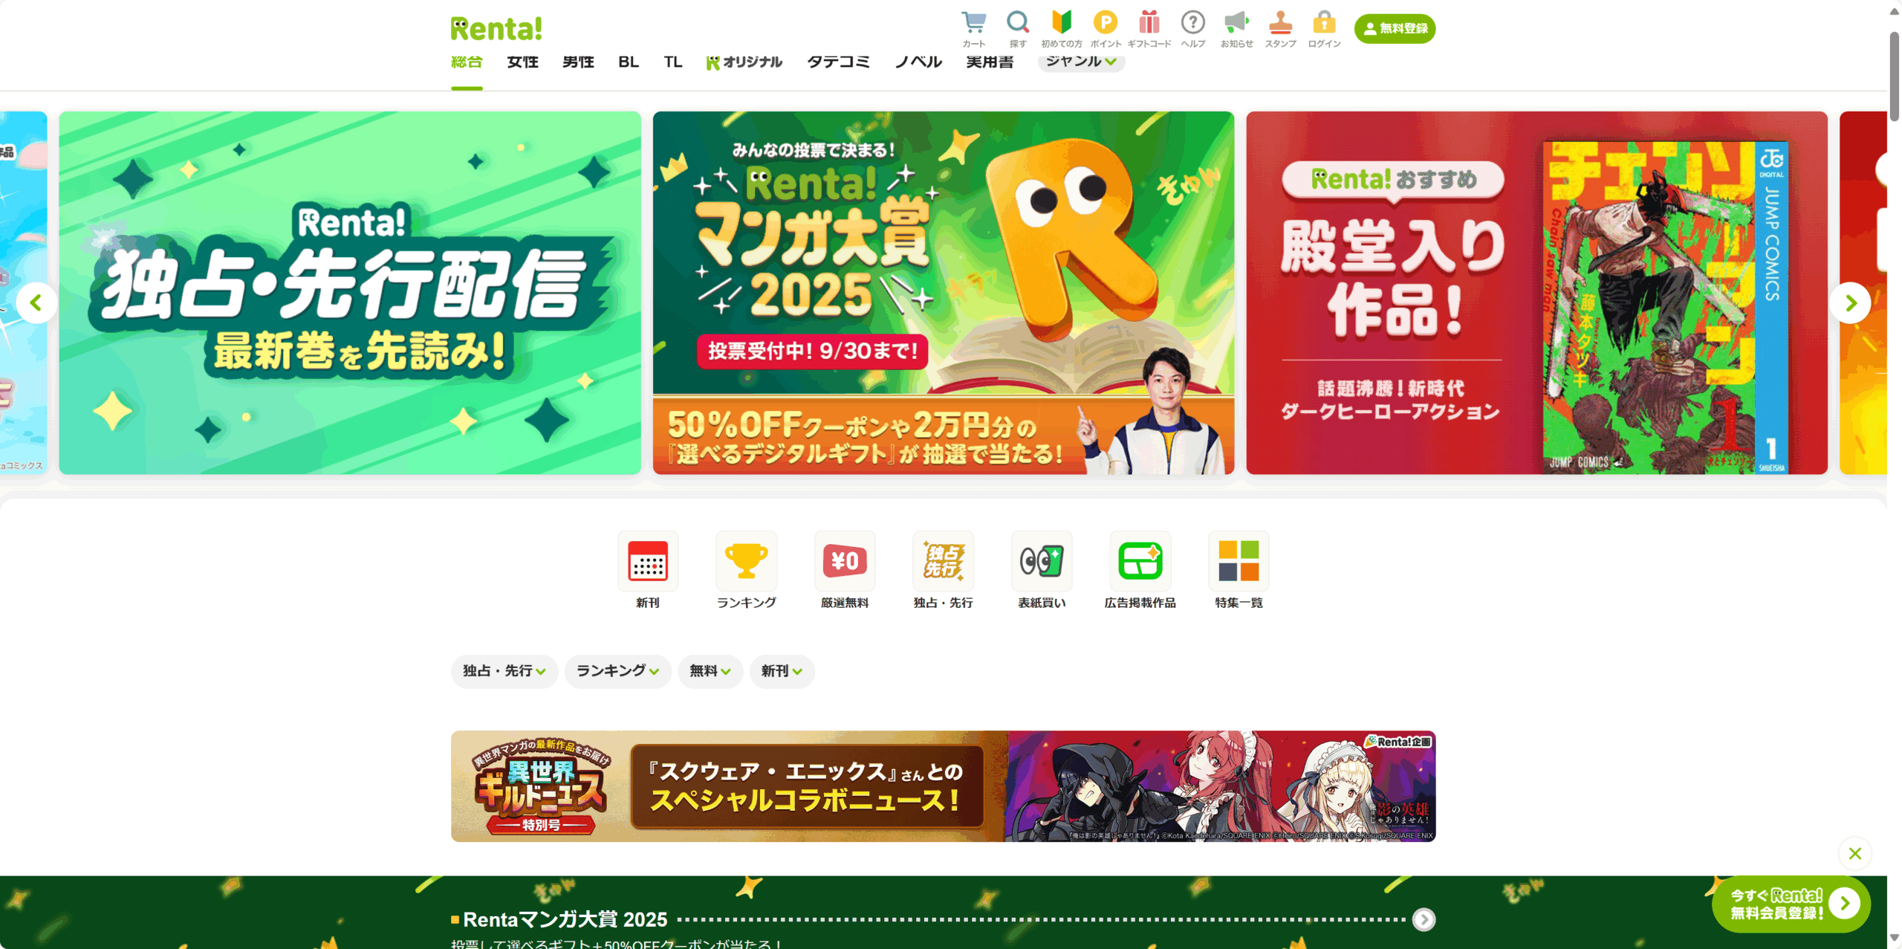Go to next carousel slide
1902x949 pixels.
pyautogui.click(x=1851, y=302)
